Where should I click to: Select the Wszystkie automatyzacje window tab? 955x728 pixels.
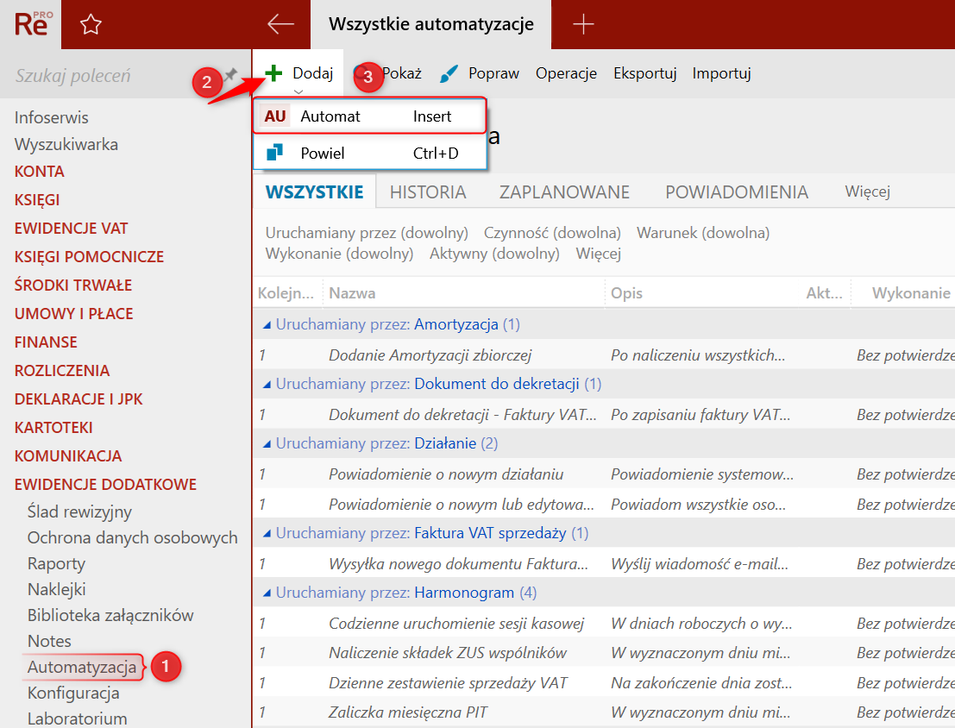(430, 24)
